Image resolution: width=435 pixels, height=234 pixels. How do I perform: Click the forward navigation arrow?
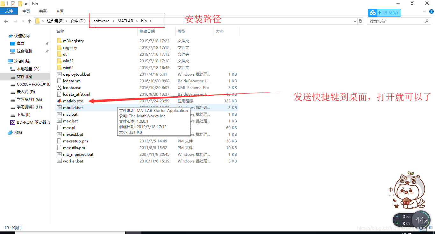click(15, 21)
